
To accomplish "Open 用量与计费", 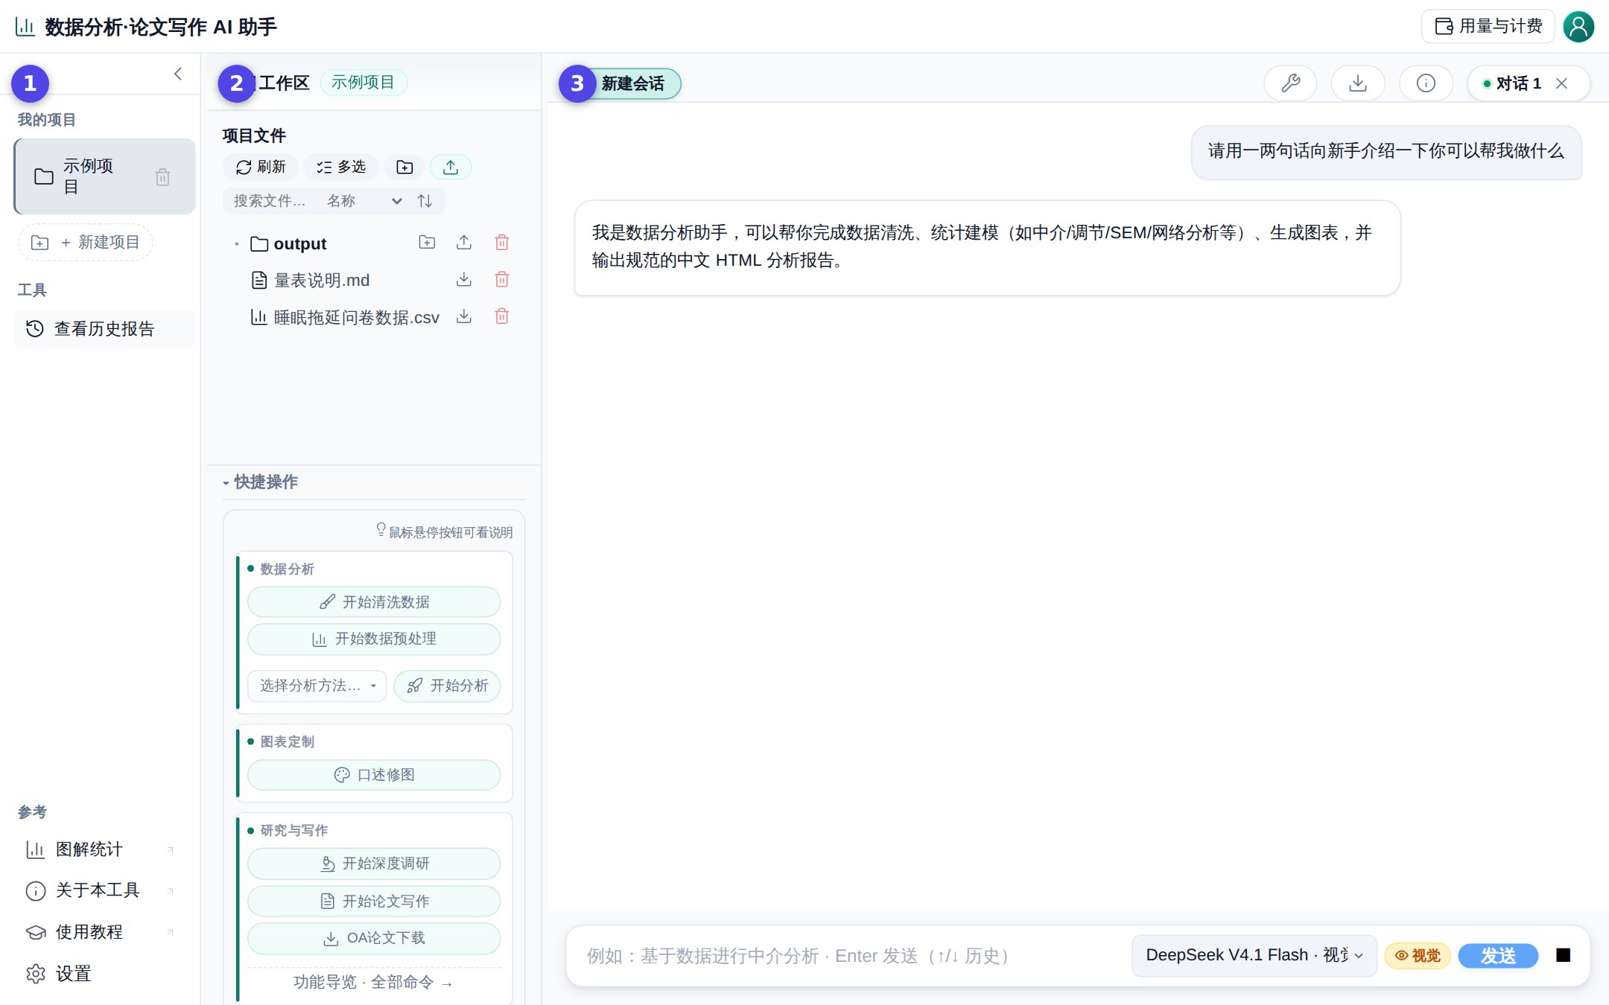I will (1488, 27).
